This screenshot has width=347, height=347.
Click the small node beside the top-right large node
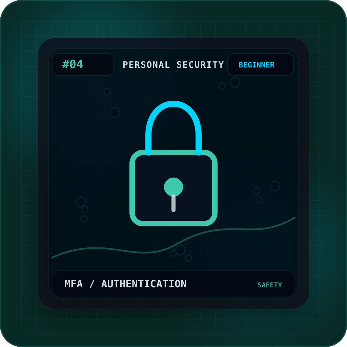click(x=222, y=86)
